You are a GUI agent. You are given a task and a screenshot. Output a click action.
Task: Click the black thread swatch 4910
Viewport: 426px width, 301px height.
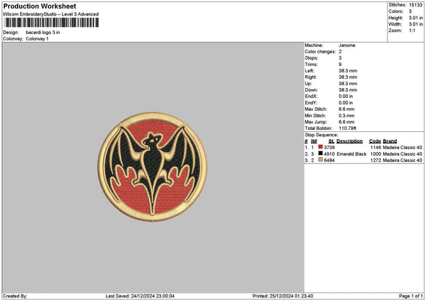click(x=321, y=153)
